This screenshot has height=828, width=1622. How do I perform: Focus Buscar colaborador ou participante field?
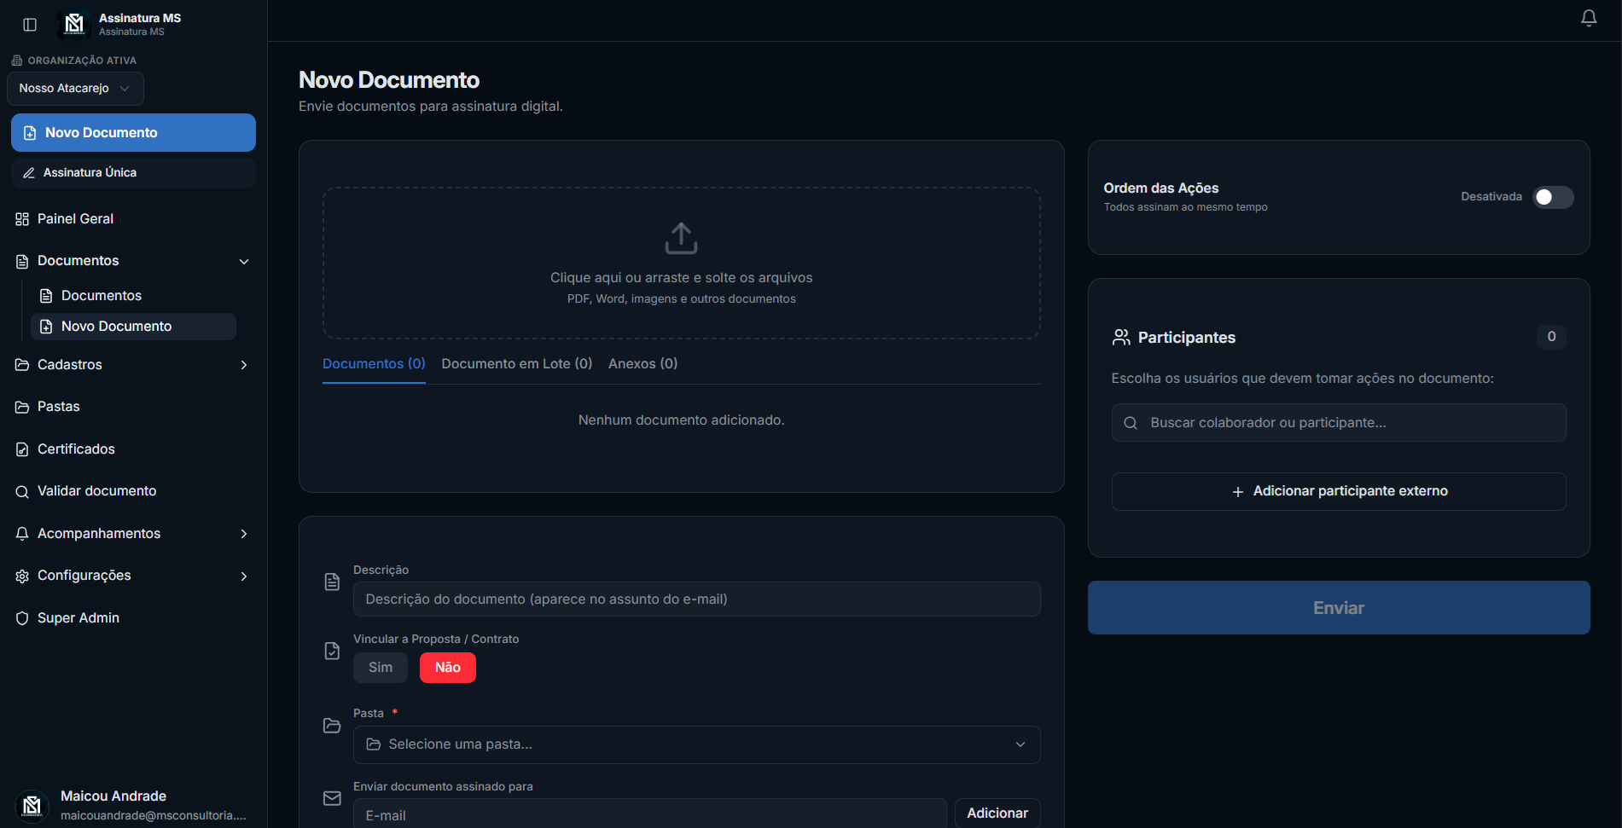pos(1339,423)
